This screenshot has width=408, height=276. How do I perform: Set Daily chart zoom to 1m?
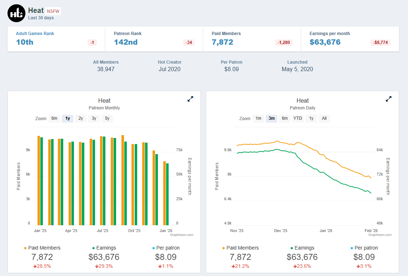tap(258, 118)
